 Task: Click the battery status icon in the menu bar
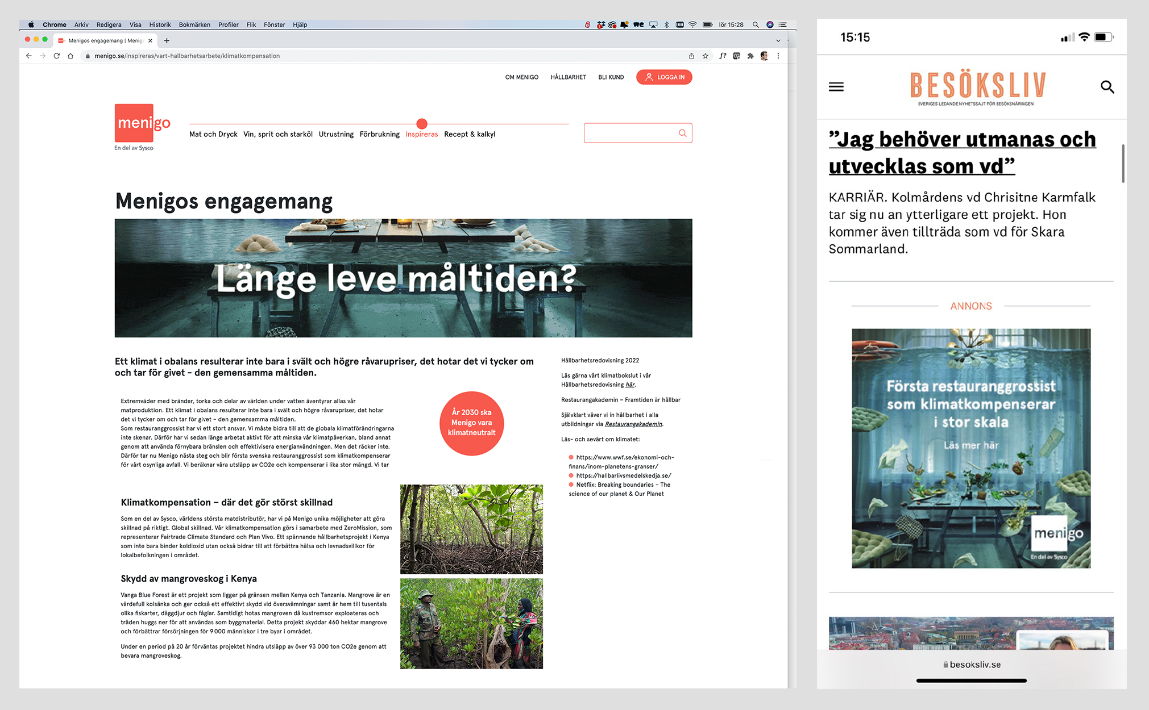tap(708, 24)
